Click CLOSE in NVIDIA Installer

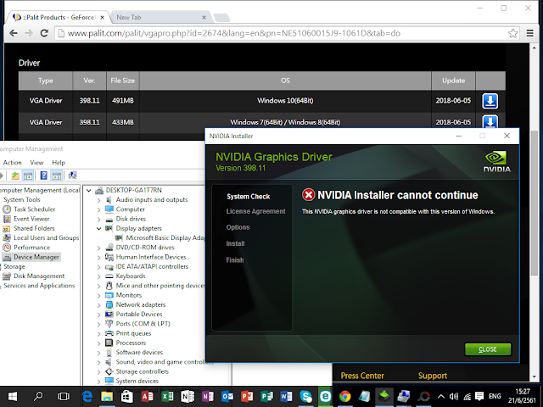tap(488, 349)
